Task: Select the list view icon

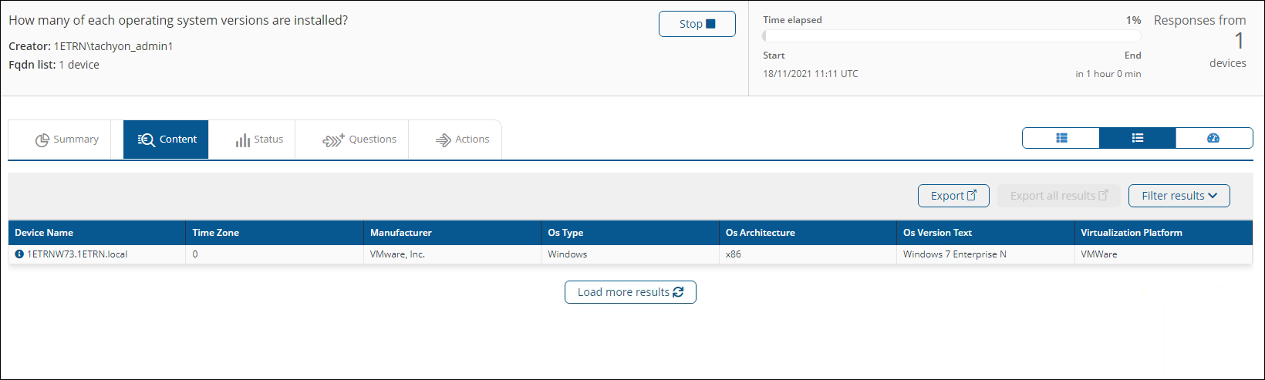Action: 1137,138
